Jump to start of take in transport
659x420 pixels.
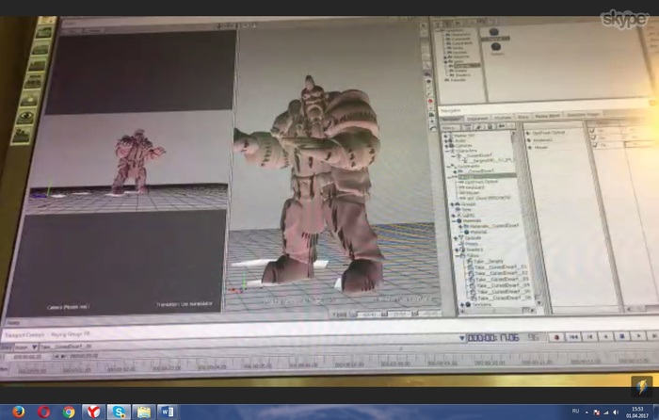click(573, 337)
